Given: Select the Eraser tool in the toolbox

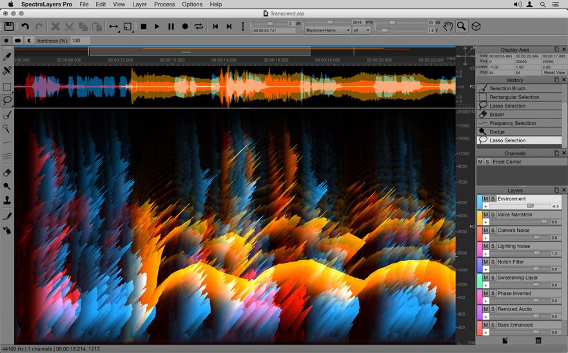Looking at the screenshot, I should tap(7, 173).
